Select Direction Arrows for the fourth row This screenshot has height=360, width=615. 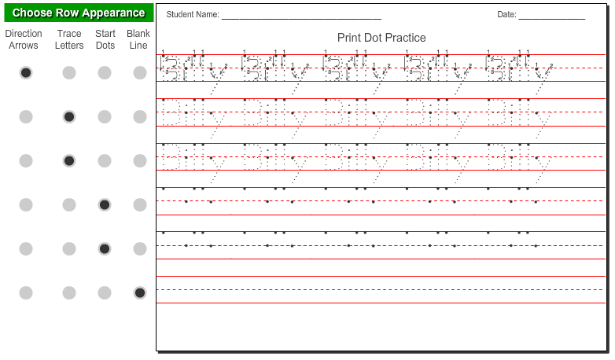[26, 204]
